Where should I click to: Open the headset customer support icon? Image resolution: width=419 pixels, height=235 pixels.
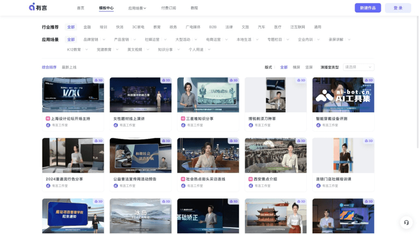(405, 222)
